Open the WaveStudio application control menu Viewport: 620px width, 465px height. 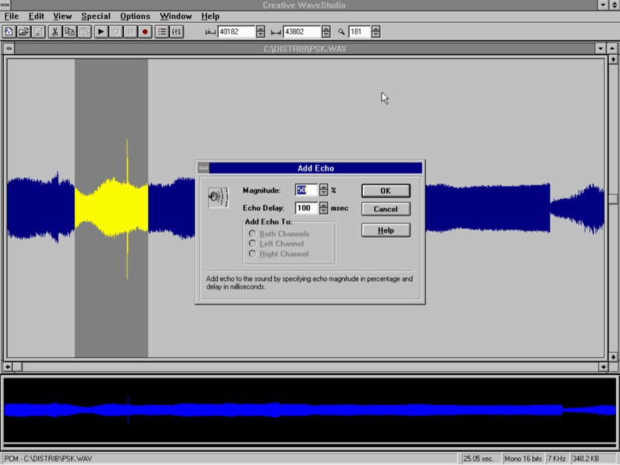click(5, 5)
